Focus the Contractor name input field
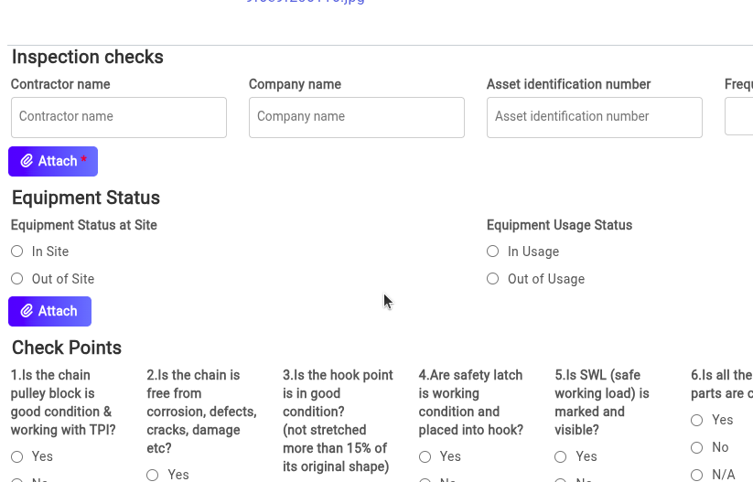This screenshot has height=482, width=753. pyautogui.click(x=119, y=117)
